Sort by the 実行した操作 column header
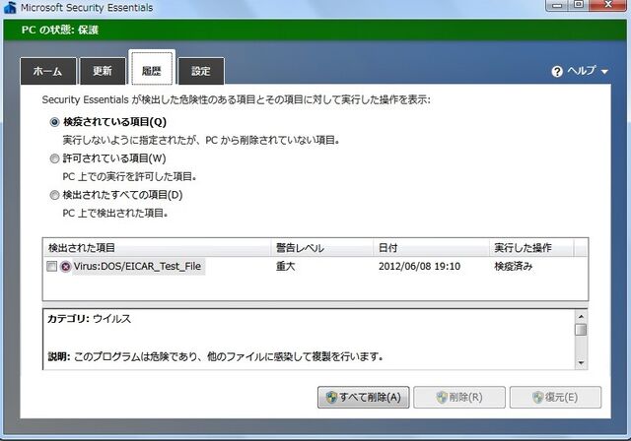This screenshot has width=631, height=441. [532, 248]
